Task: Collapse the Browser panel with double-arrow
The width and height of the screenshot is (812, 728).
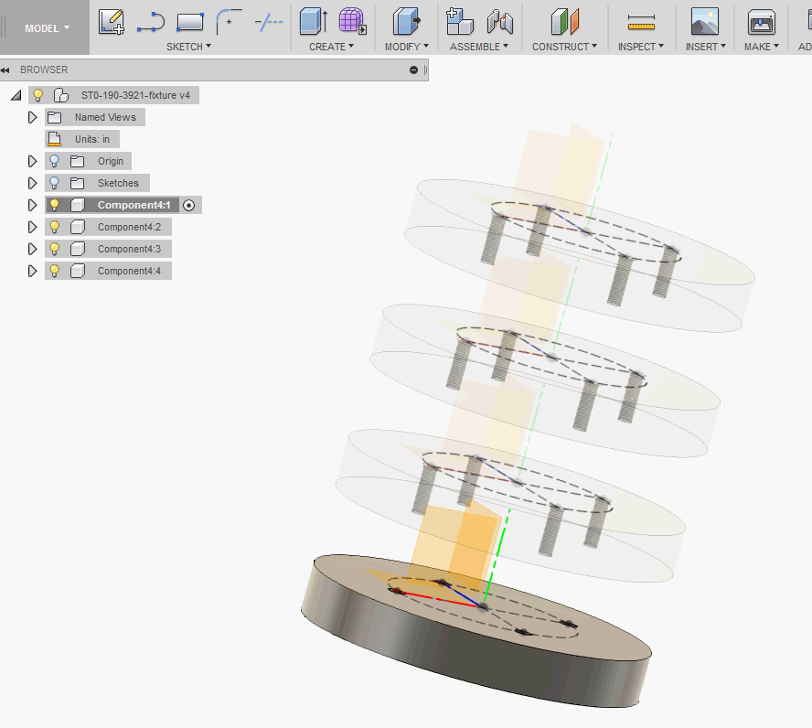Action: coord(5,70)
